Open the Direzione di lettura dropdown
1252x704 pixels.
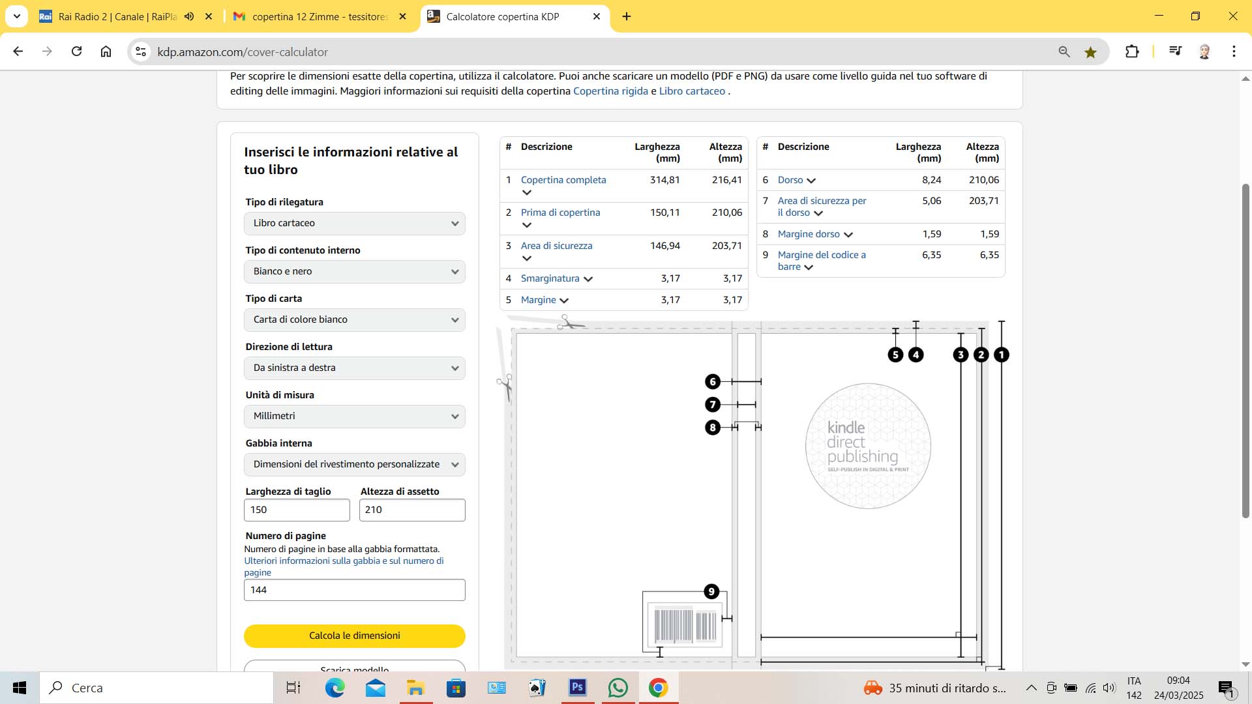pyautogui.click(x=355, y=368)
